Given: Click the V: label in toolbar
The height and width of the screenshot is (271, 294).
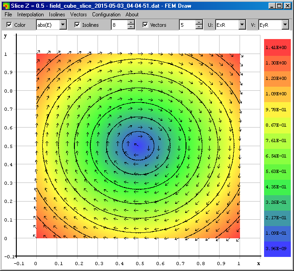Looking at the screenshot, I should coord(253,25).
